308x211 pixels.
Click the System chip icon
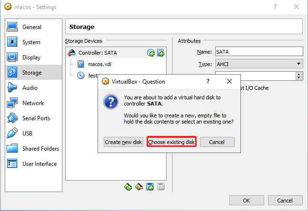click(x=12, y=42)
